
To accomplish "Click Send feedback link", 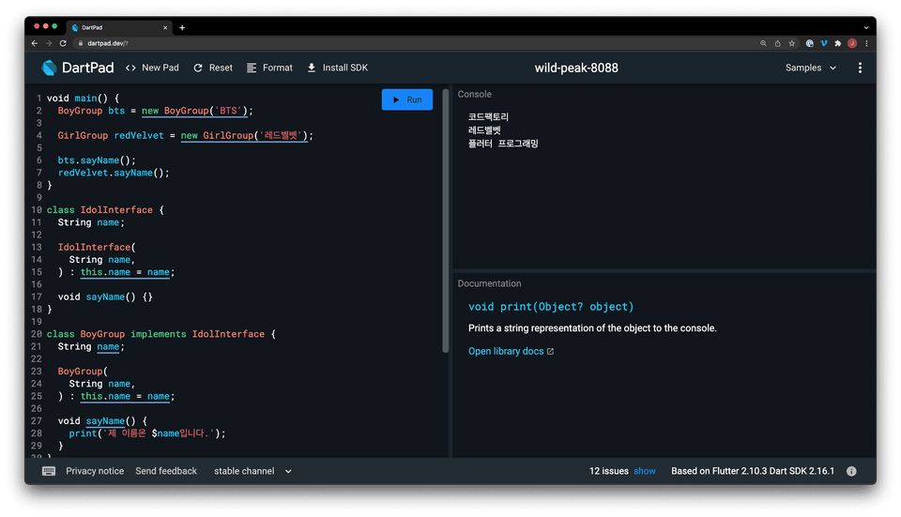I will (x=166, y=471).
